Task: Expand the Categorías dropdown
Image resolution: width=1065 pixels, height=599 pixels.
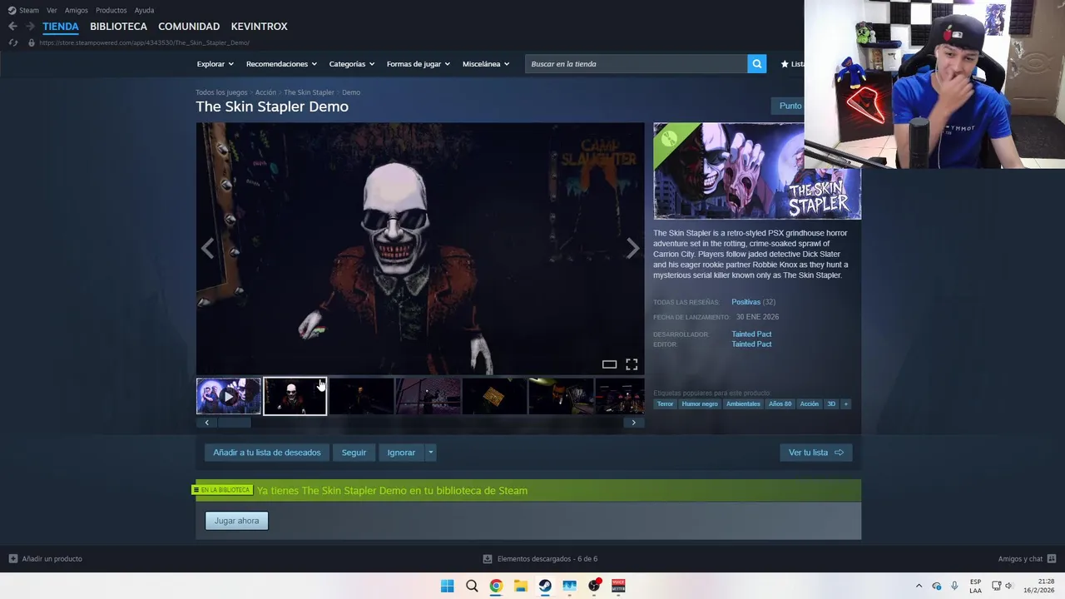Action: [351, 64]
